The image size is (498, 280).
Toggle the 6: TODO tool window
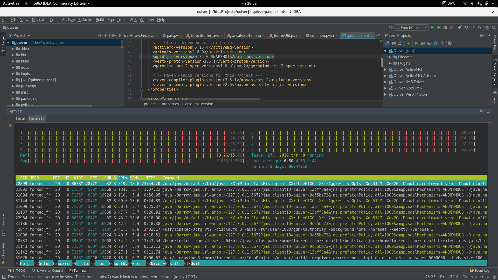pyautogui.click(x=17, y=270)
